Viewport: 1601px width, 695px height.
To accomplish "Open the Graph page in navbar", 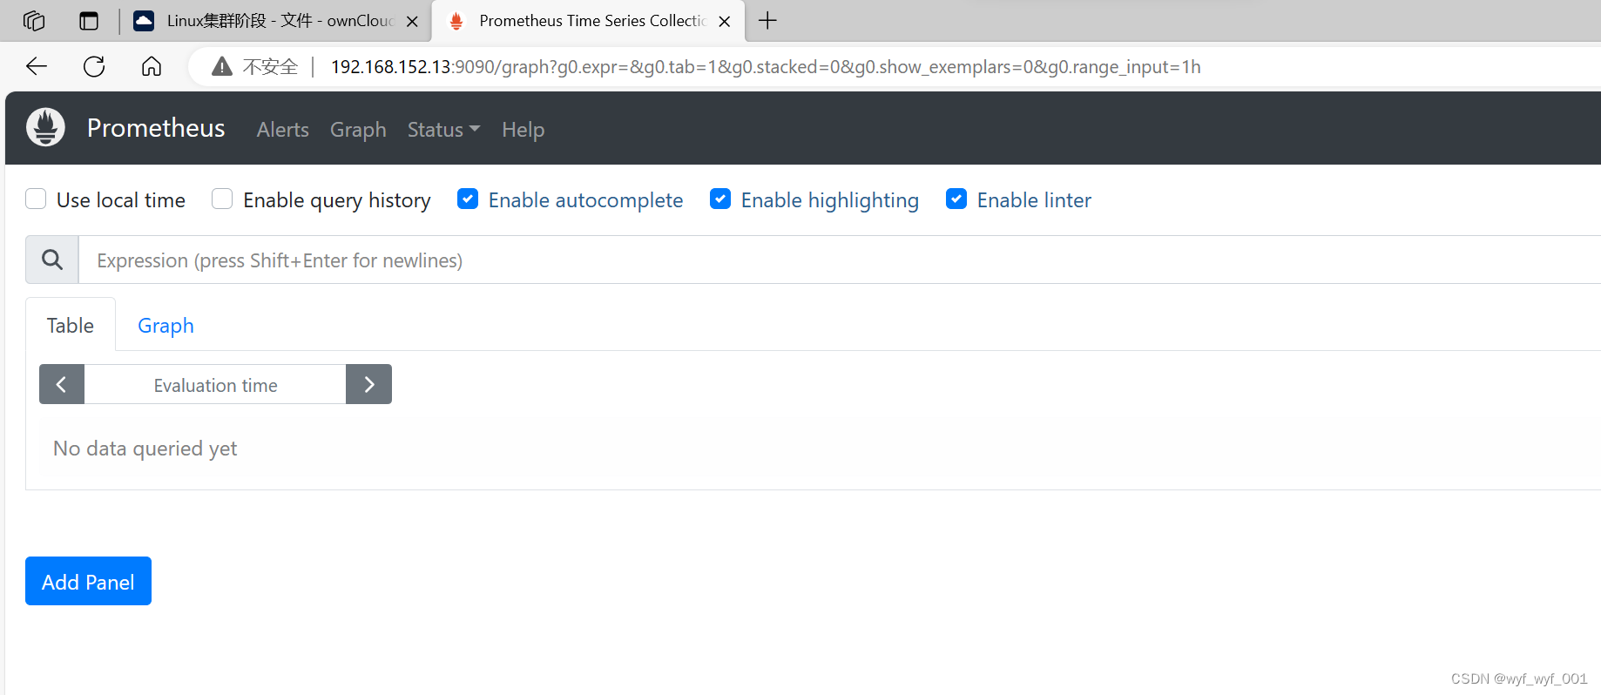I will [x=358, y=130].
